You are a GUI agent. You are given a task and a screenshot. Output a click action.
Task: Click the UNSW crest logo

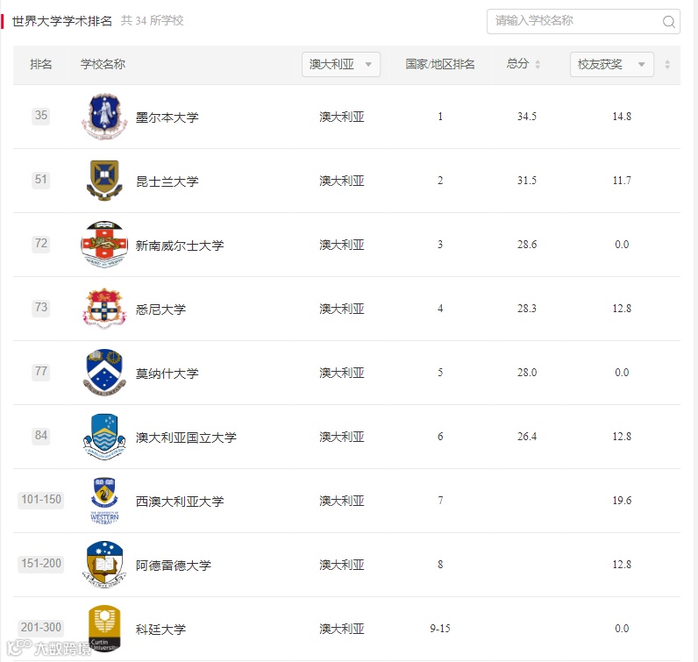coord(104,245)
